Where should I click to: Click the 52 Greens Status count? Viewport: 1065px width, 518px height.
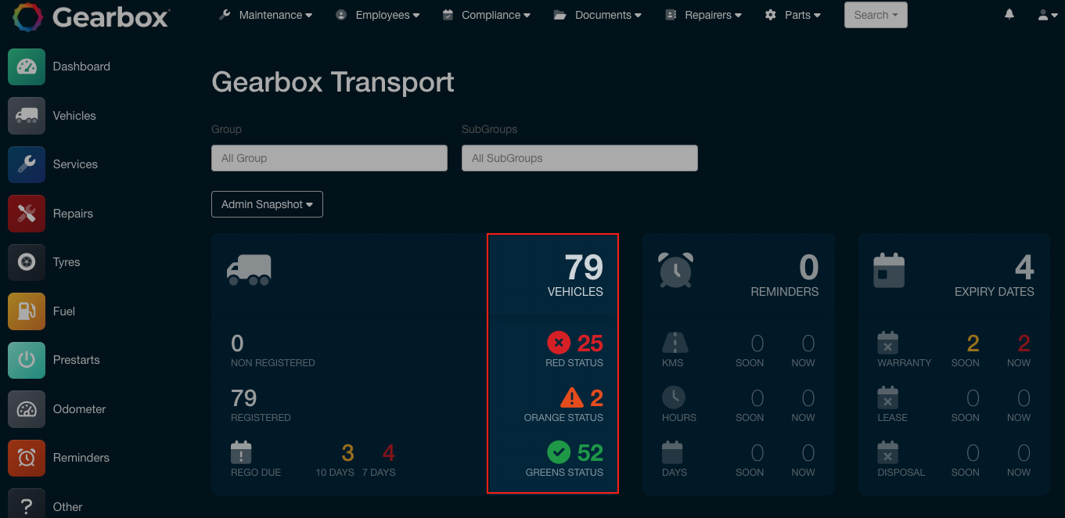pos(589,452)
